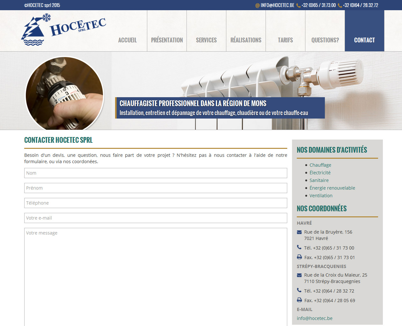Click fax icon beside Fax. +32 (0)64 / 28 05 69
The width and height of the screenshot is (402, 326).
click(x=299, y=300)
